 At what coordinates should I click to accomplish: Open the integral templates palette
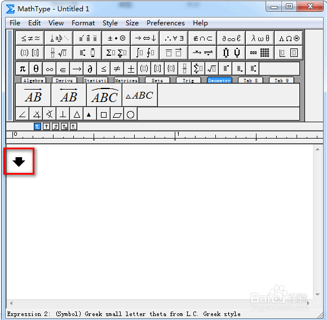pyautogui.click(x=145, y=52)
